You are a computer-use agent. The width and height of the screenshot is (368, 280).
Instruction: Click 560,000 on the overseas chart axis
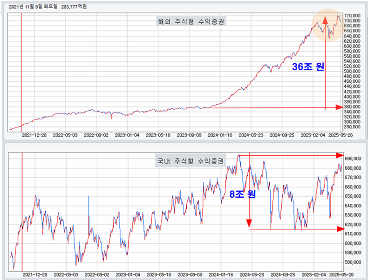click(352, 56)
